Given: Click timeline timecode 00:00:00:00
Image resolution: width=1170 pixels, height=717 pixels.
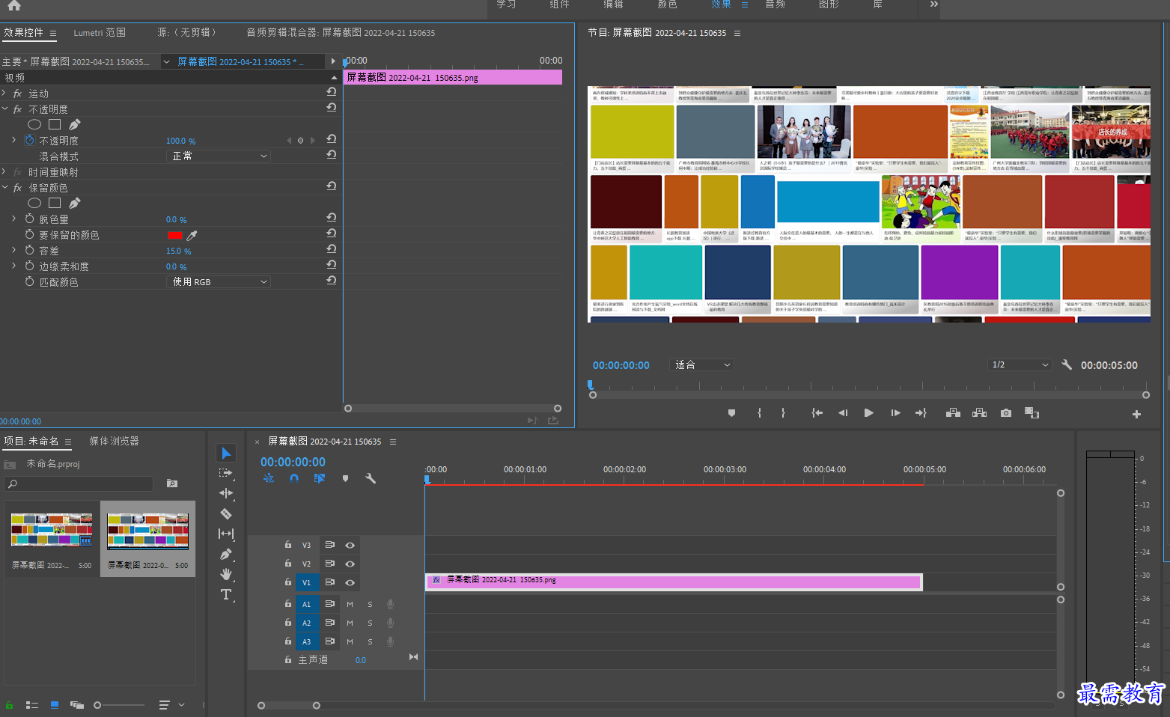Looking at the screenshot, I should coord(293,462).
